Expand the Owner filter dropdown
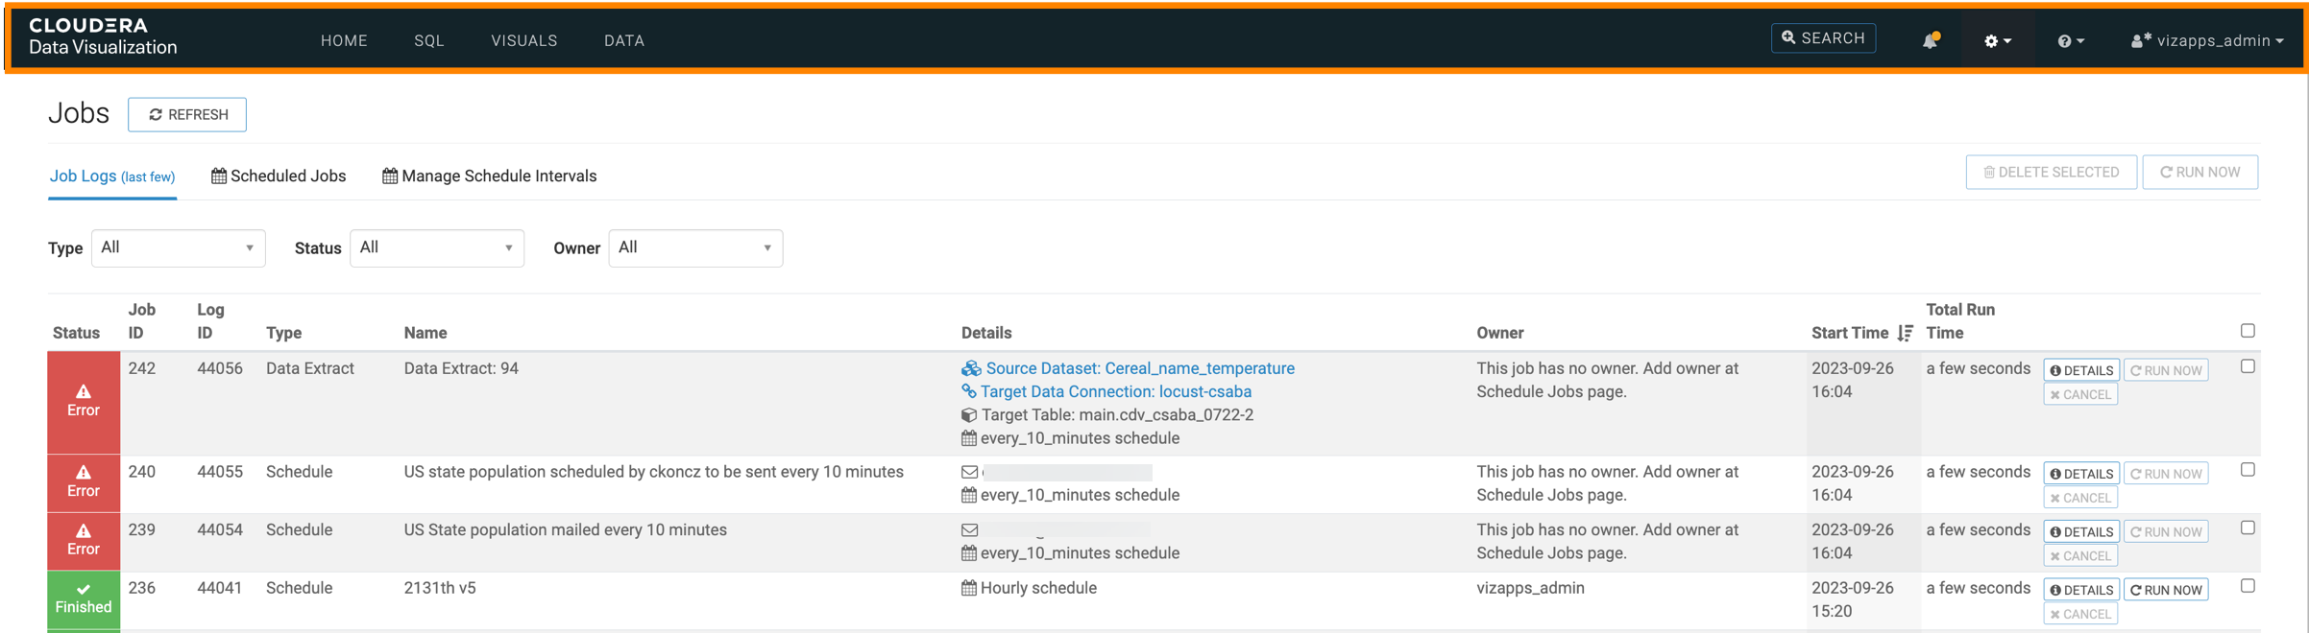2309x633 pixels. pyautogui.click(x=695, y=247)
